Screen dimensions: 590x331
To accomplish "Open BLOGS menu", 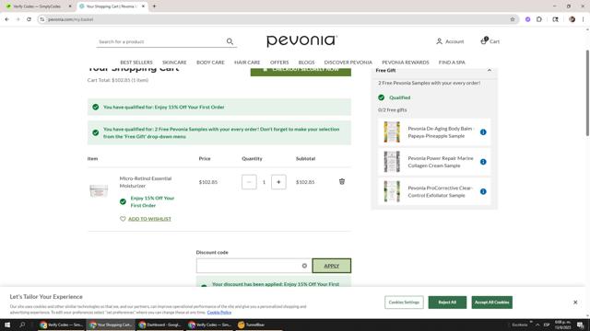I will click(306, 63).
